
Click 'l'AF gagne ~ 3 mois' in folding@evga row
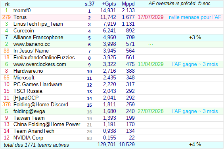pyautogui.click(x=195, y=111)
